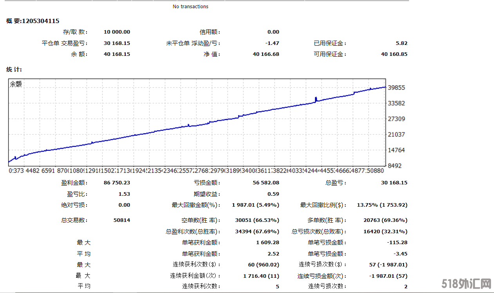Click the absolute drawdown value 0.00

point(124,205)
